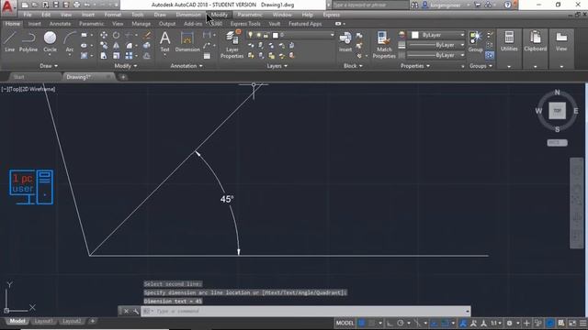Select the Circle tool
The width and height of the screenshot is (588, 330).
pyautogui.click(x=50, y=41)
